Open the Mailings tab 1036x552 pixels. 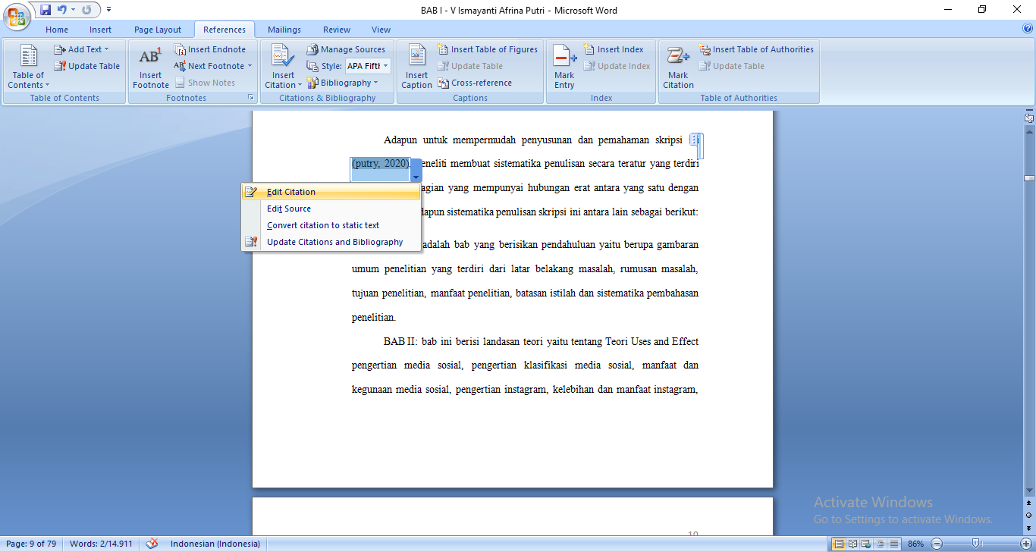tap(284, 30)
